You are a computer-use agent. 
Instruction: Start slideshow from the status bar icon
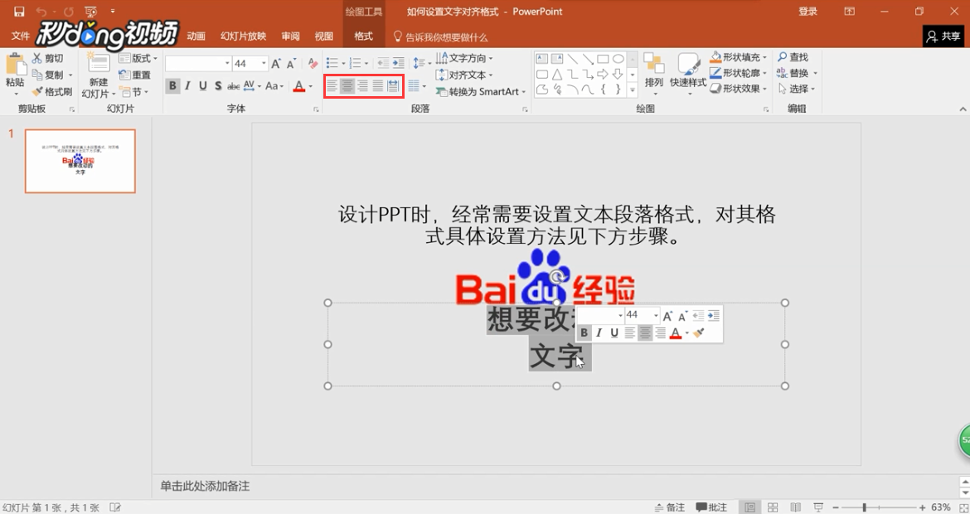click(x=818, y=507)
